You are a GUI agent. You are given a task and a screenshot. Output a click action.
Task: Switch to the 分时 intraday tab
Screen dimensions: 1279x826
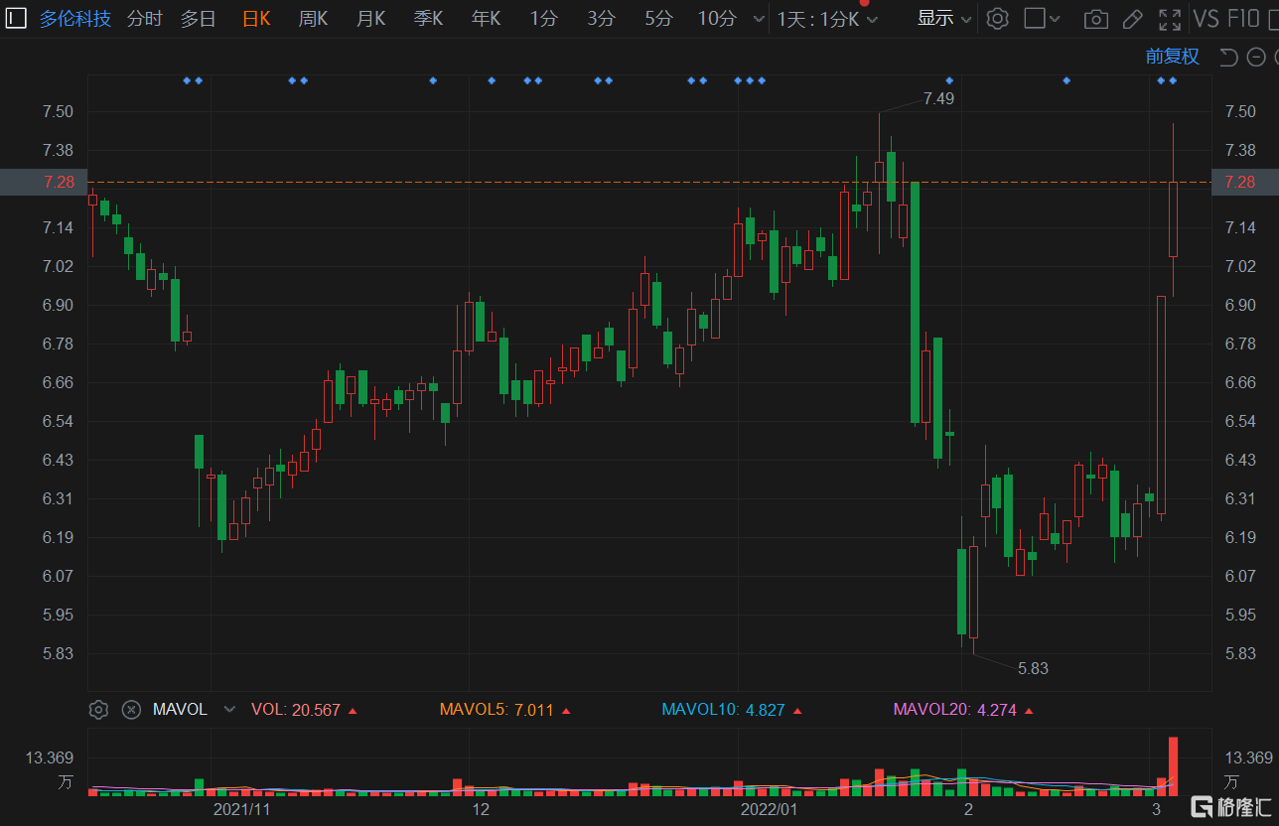coord(145,18)
